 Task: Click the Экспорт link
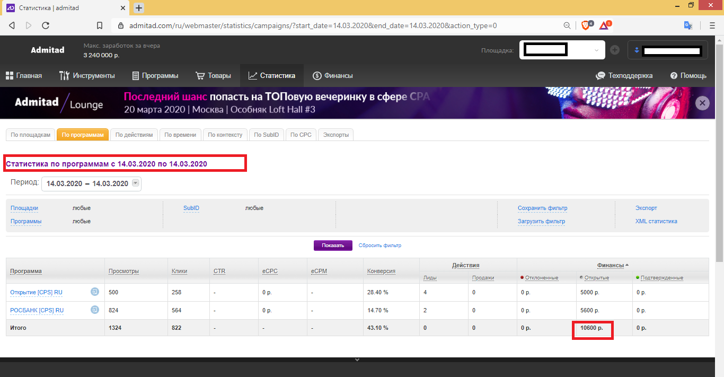(x=646, y=208)
